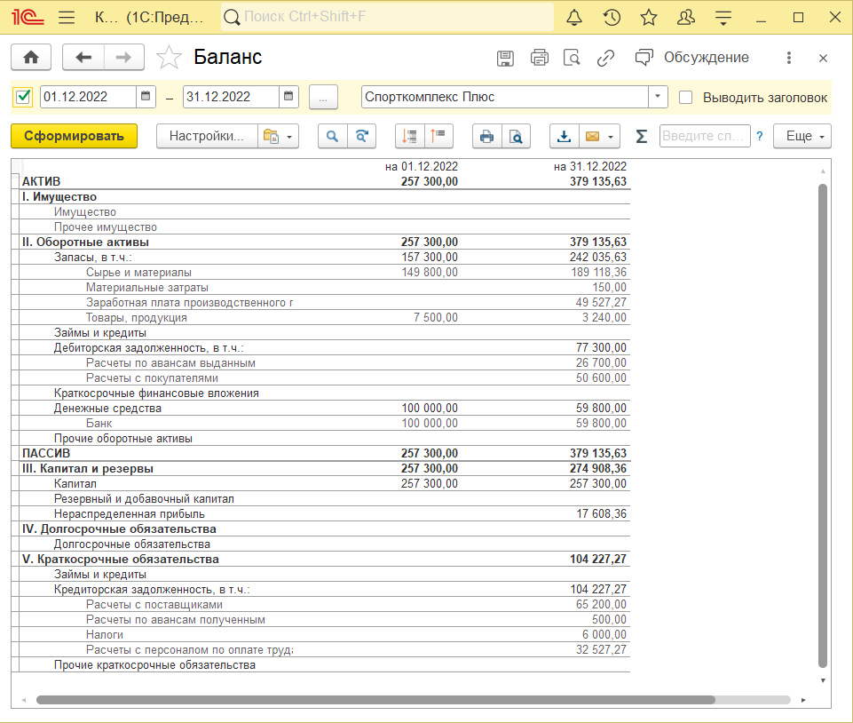Open the Настройки... button
Viewport: 853px width, 723px height.
pos(207,136)
